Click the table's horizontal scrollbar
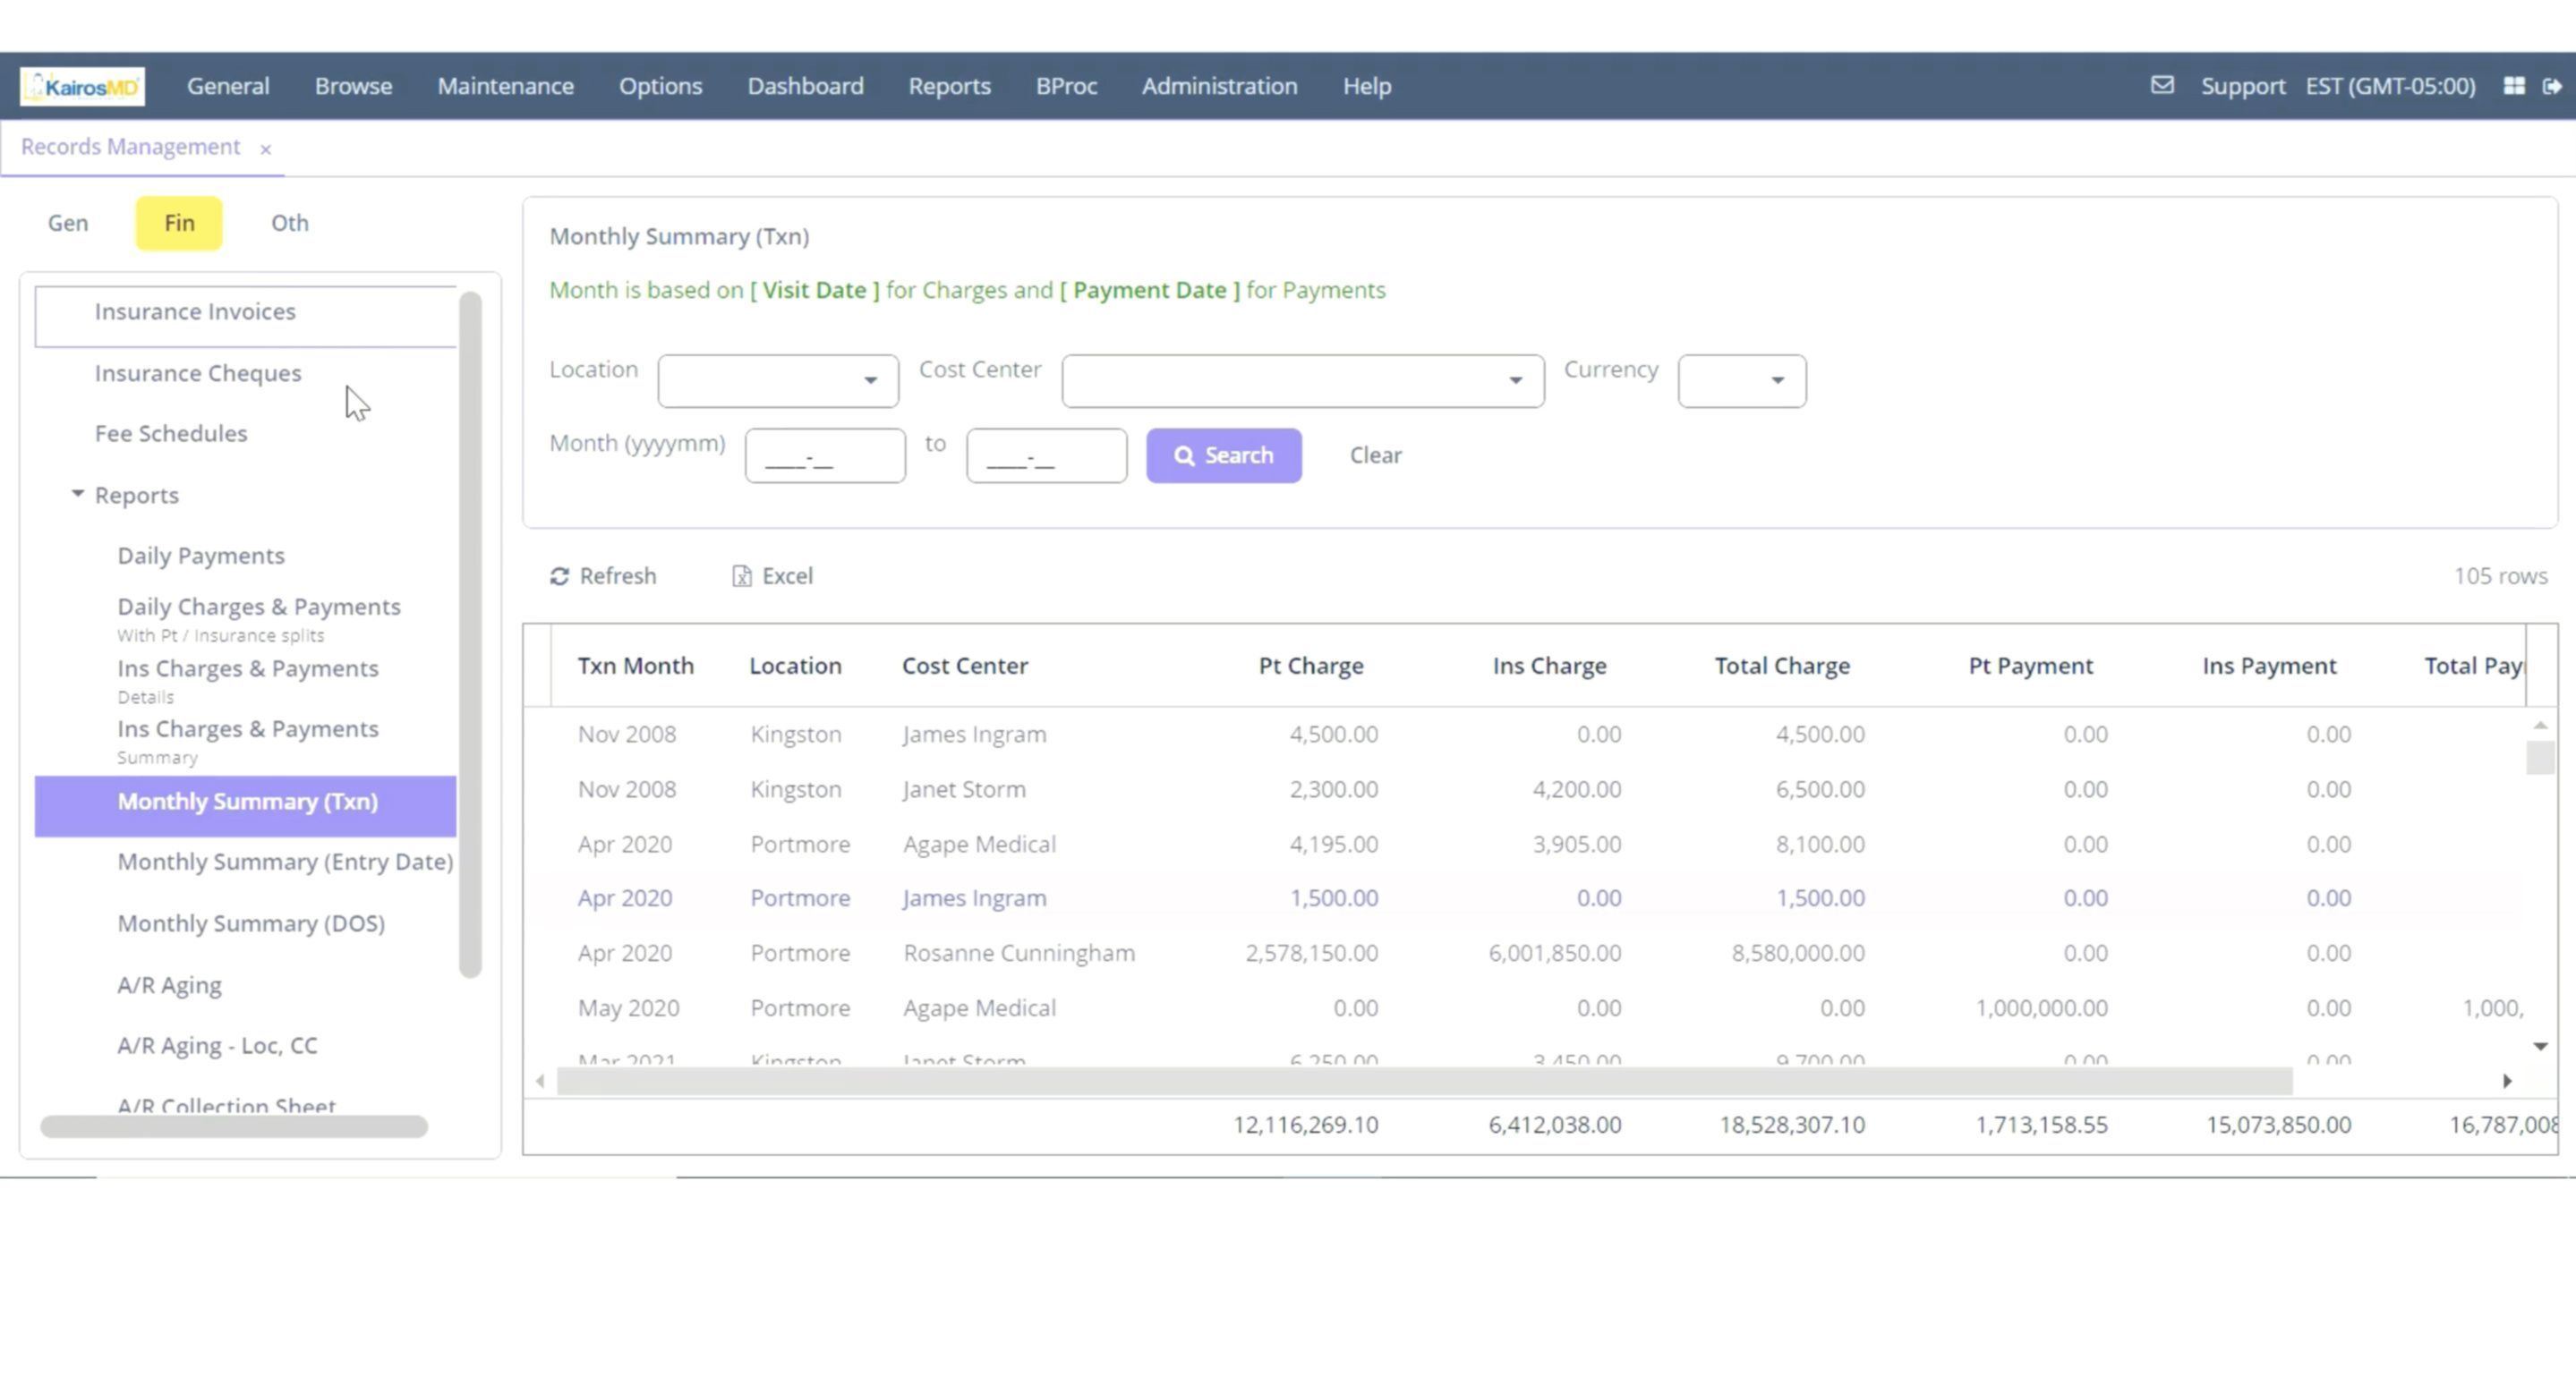 pos(1424,1081)
